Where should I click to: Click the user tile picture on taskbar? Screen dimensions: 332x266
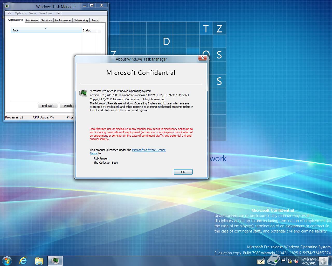[323, 261]
